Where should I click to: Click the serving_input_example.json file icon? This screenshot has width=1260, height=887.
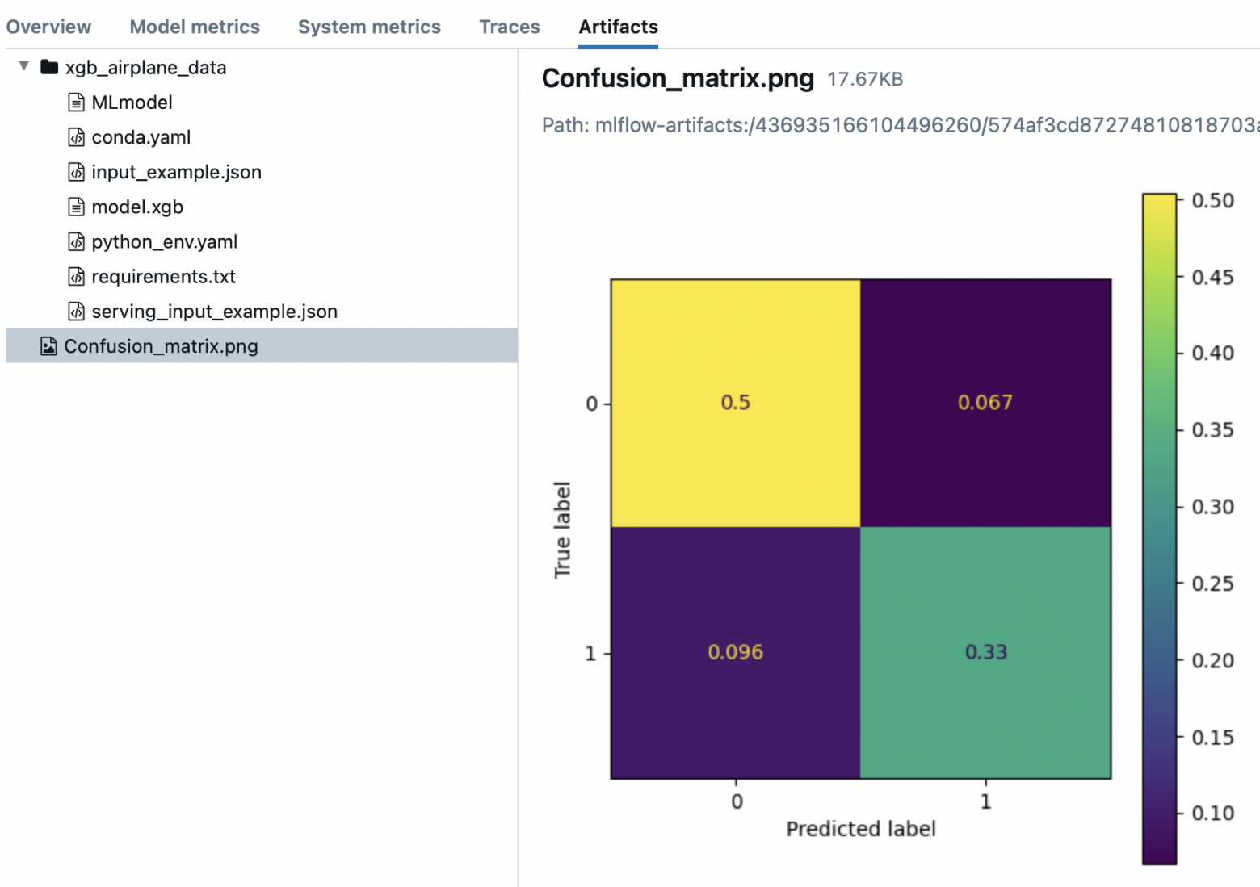point(76,312)
